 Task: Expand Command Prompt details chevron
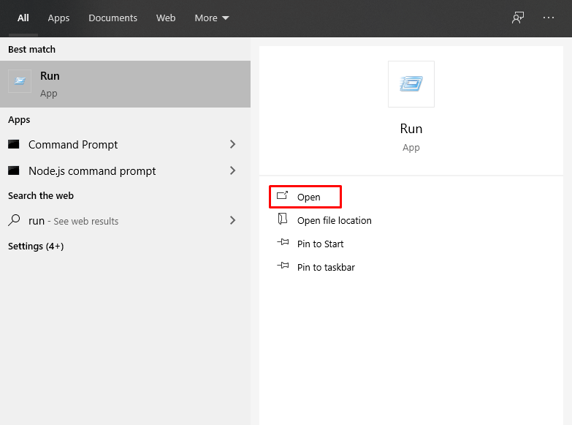pyautogui.click(x=233, y=144)
